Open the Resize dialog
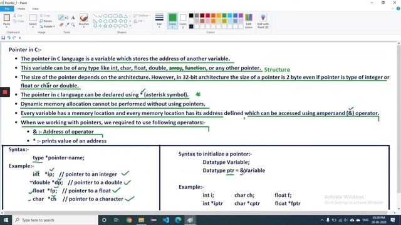 (46, 21)
